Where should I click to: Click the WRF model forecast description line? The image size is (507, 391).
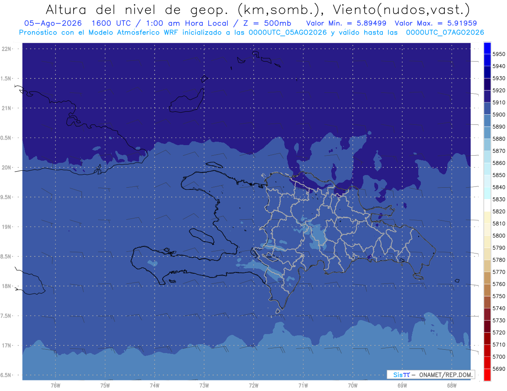(251, 32)
